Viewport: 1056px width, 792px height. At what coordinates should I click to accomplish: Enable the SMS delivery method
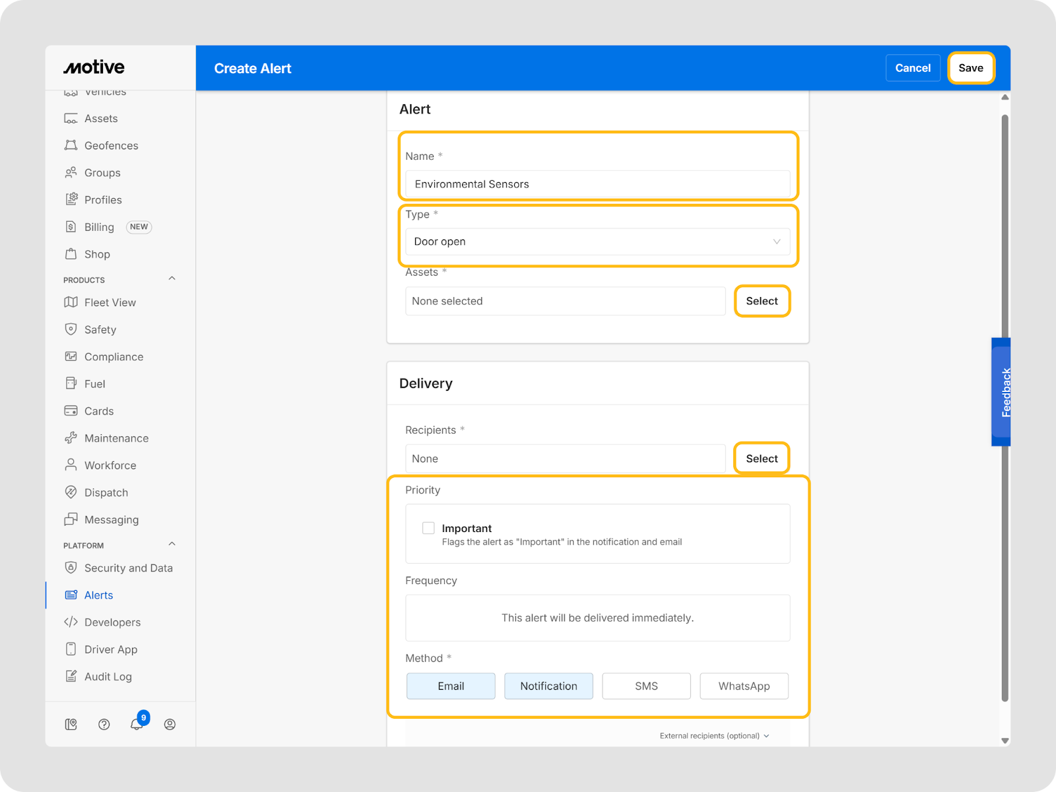(x=646, y=686)
